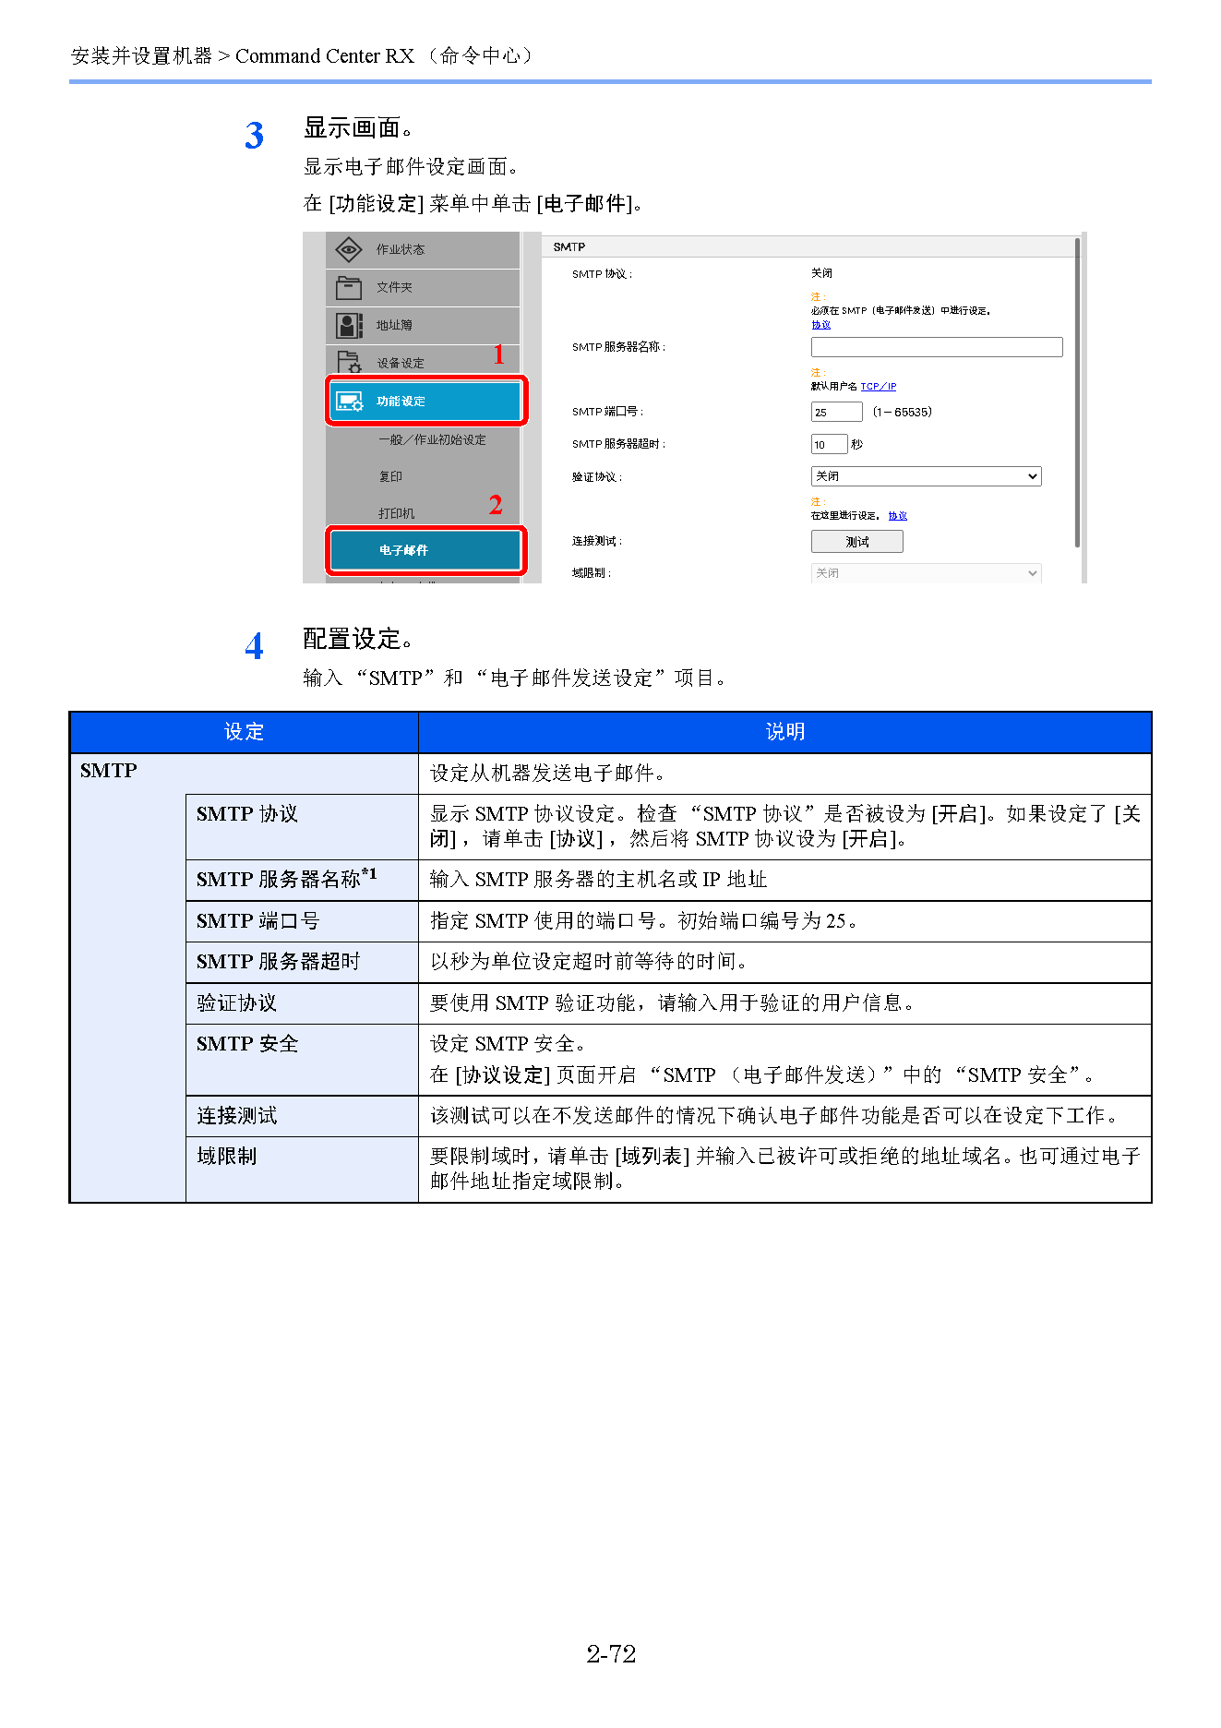This screenshot has width=1221, height=1728.
Task: Click the '域限制' table cell
Action: pos(302,1170)
